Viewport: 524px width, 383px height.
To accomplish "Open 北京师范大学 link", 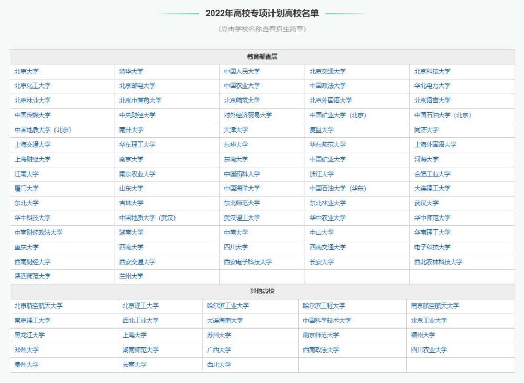I will (x=242, y=101).
